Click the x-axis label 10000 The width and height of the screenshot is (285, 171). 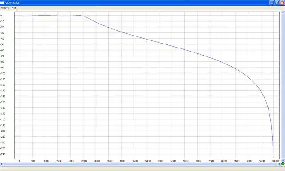click(x=275, y=161)
